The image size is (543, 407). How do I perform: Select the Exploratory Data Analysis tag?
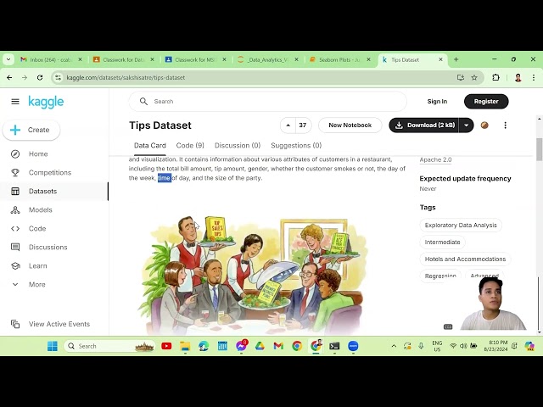(461, 226)
